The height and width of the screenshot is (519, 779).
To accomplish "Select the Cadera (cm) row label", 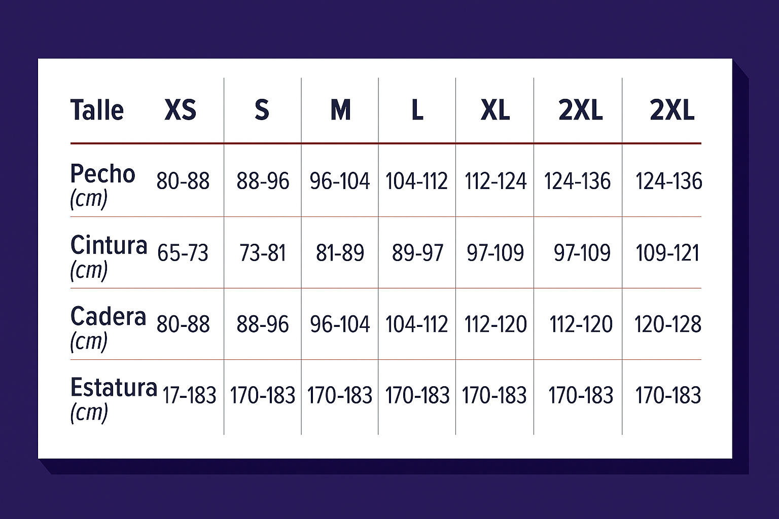I will 108,328.
